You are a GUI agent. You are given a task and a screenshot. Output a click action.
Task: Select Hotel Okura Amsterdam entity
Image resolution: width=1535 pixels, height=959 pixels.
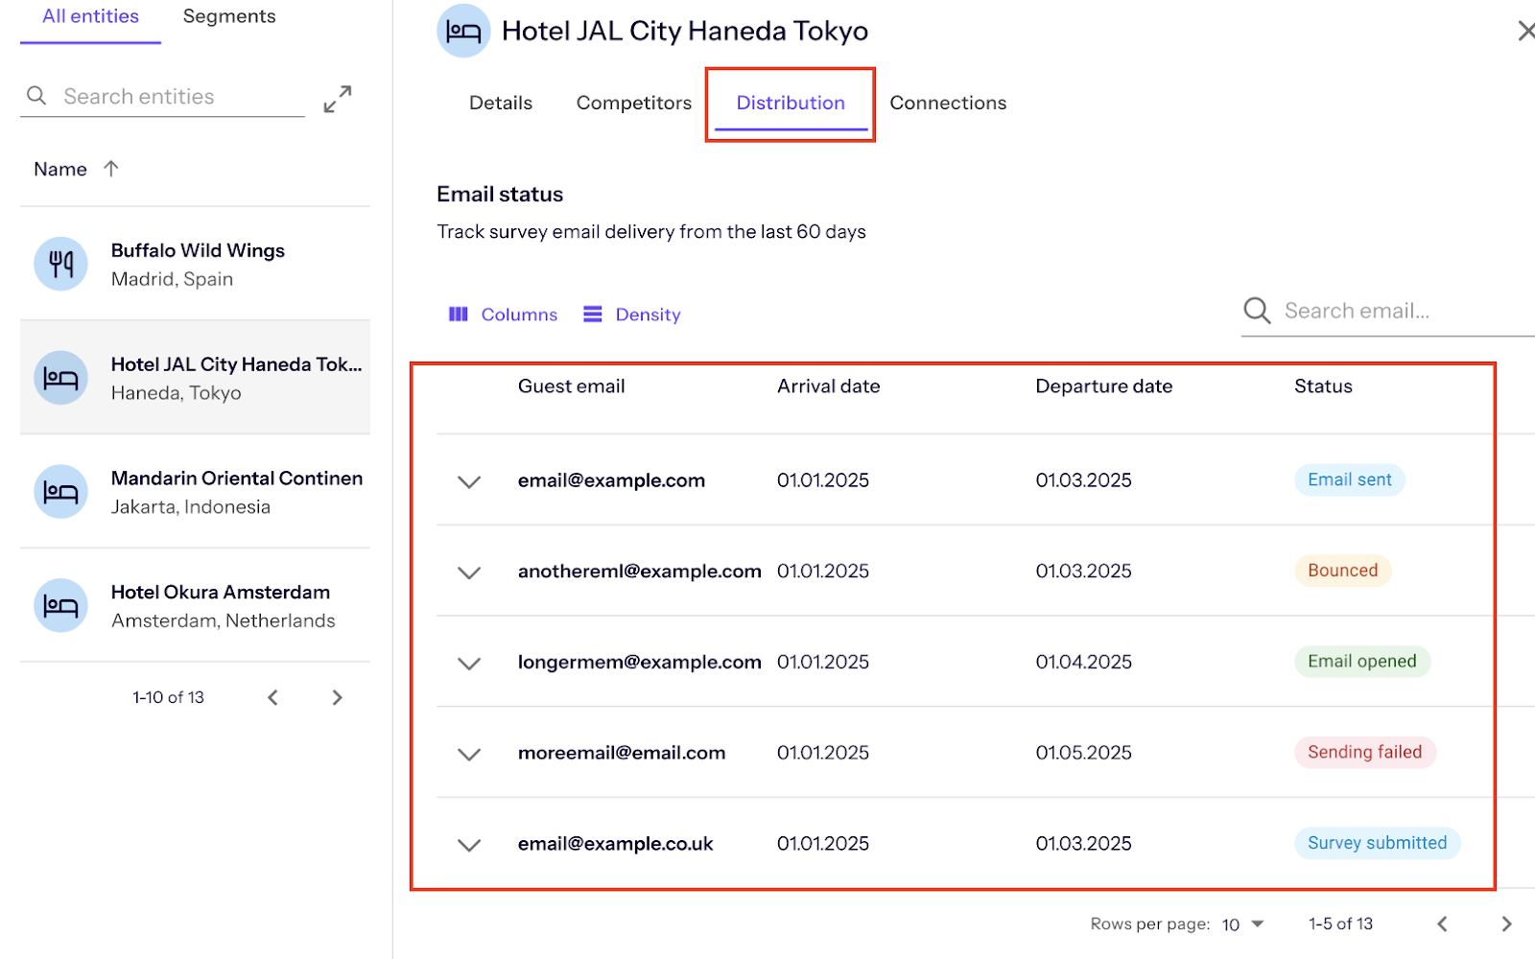tap(195, 606)
